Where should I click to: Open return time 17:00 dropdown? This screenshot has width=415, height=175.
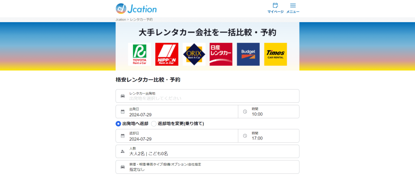269,136
